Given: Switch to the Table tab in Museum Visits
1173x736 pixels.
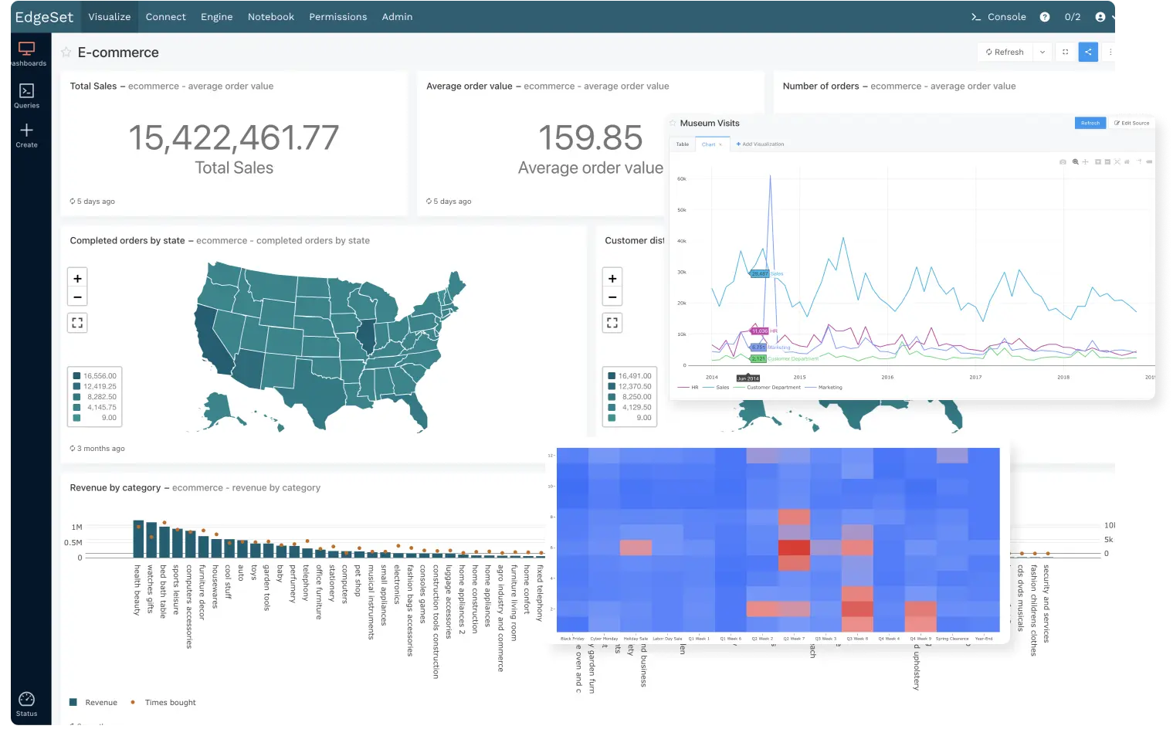Looking at the screenshot, I should click(683, 144).
